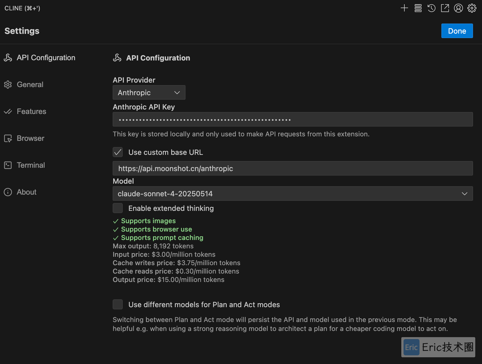
Task: Open Cline in editor popout icon
Action: click(445, 8)
